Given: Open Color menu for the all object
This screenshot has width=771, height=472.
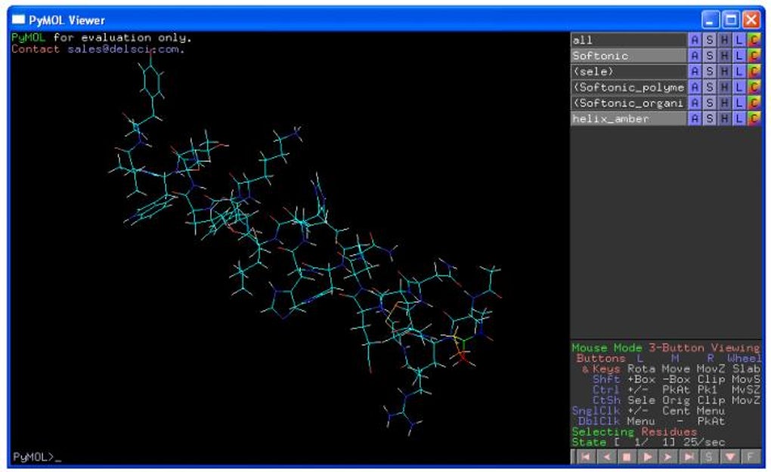Looking at the screenshot, I should click(x=754, y=40).
